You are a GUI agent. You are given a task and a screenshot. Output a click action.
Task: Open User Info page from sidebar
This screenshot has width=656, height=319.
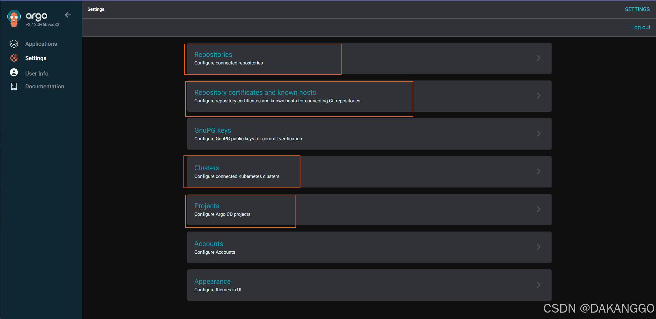tap(37, 73)
